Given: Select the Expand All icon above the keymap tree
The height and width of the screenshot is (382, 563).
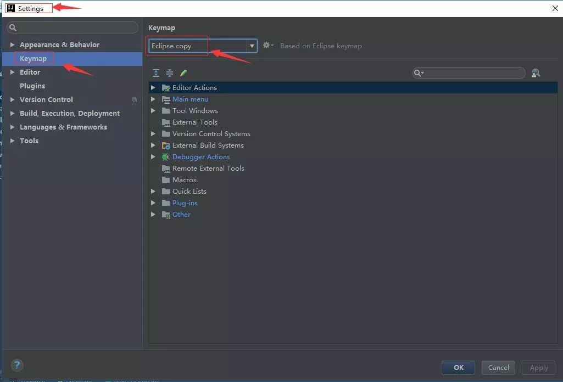Looking at the screenshot, I should point(155,72).
